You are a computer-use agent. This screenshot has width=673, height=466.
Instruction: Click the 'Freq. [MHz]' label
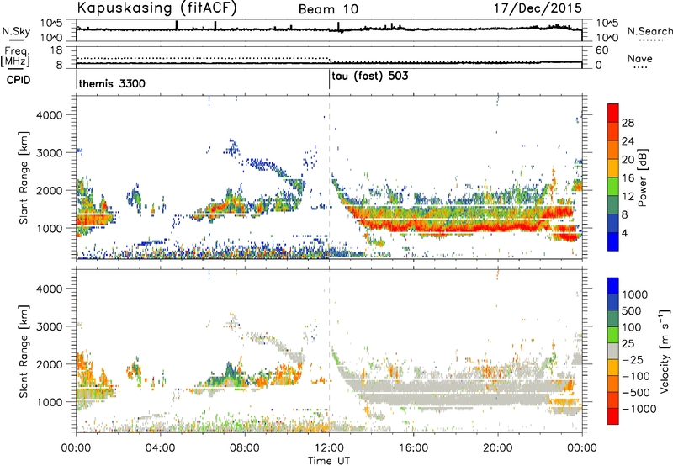[15, 56]
